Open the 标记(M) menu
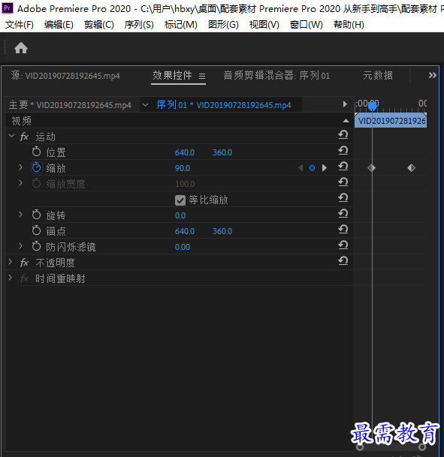The width and height of the screenshot is (444, 457). (x=180, y=25)
